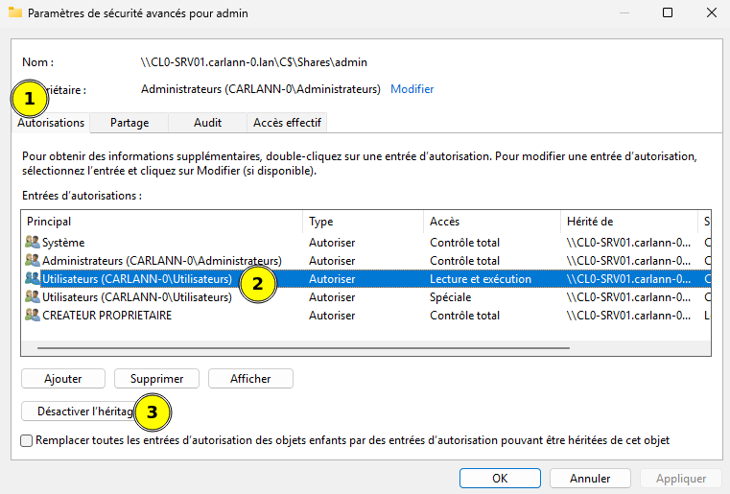Switch to the Accès effectif tab
This screenshot has height=494, width=730.
click(287, 123)
